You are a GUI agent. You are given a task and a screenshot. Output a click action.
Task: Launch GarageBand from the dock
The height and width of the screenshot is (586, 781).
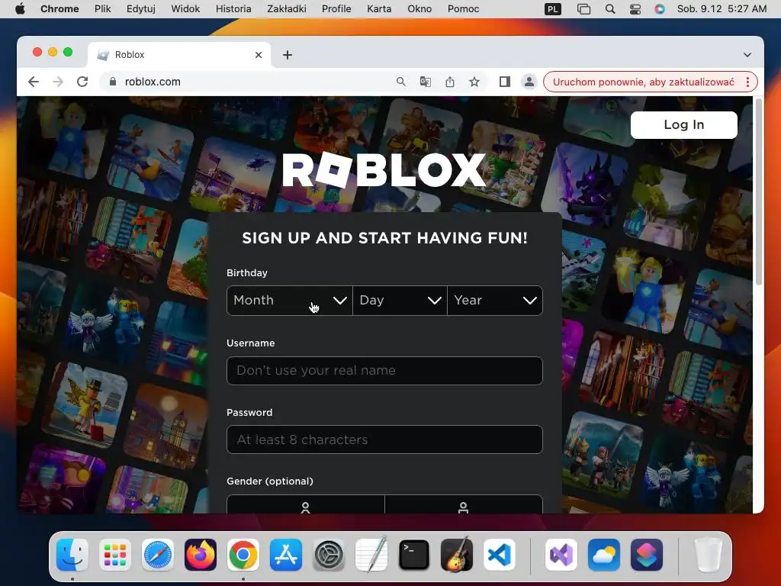pos(457,555)
